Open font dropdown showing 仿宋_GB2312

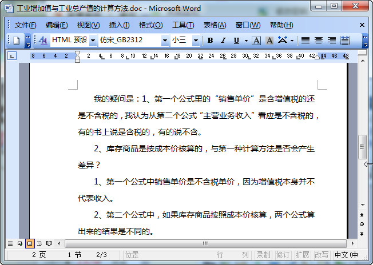[x=165, y=41]
